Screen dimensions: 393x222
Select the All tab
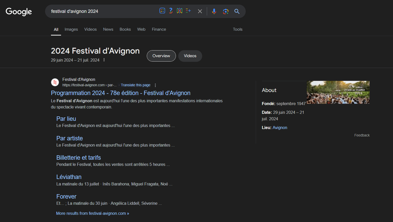click(56, 29)
